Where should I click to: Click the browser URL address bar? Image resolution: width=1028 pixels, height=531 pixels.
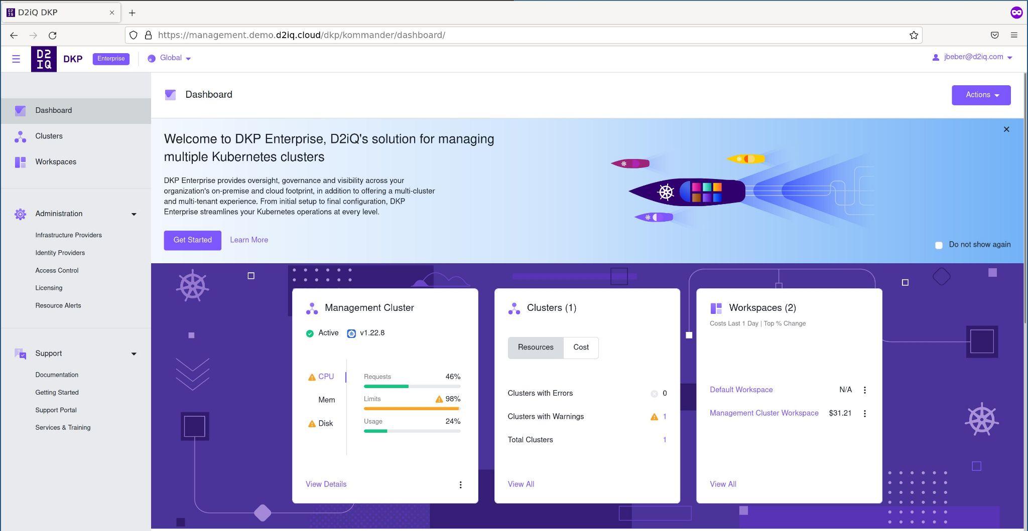[524, 35]
